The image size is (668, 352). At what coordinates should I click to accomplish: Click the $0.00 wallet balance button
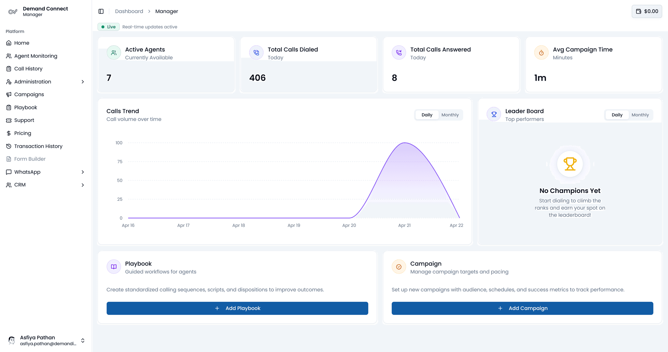[x=647, y=11]
